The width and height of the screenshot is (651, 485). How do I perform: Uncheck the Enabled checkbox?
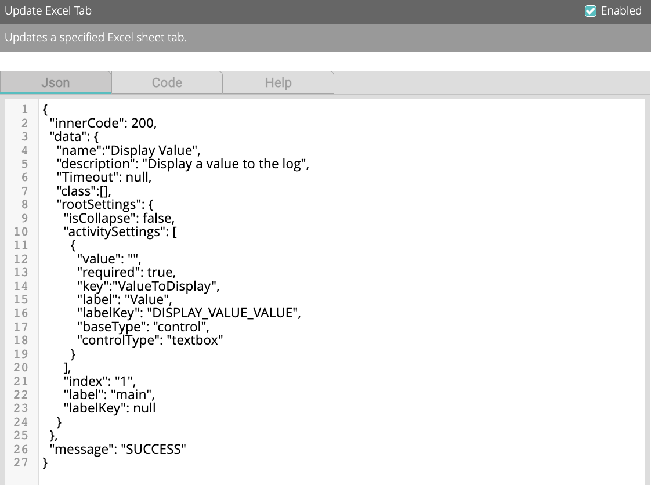591,11
